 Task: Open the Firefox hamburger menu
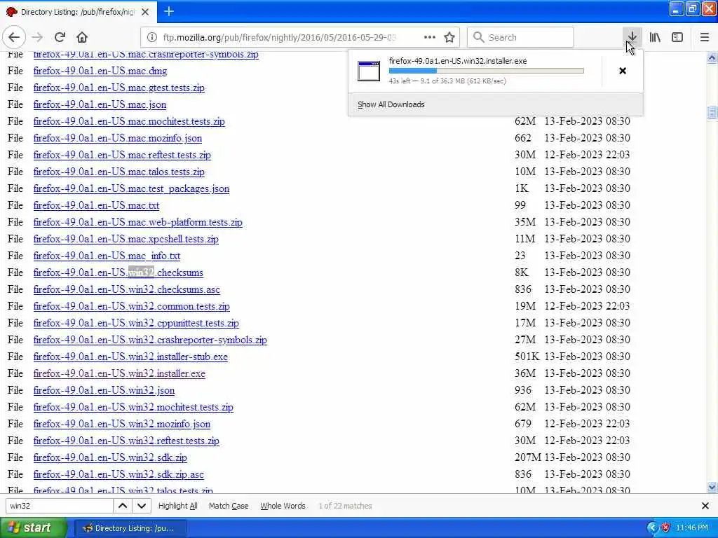click(x=705, y=37)
